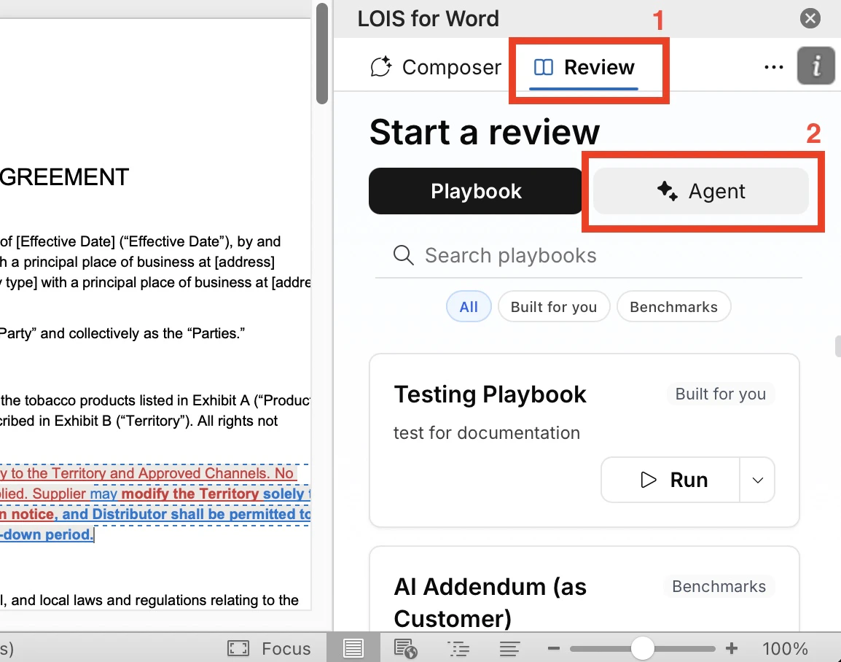
Task: Click the zoom slider handle
Action: tap(642, 649)
